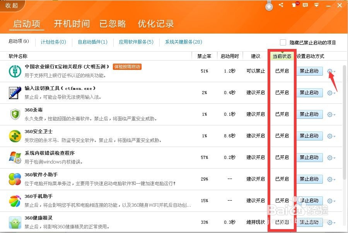Open gear settings for 中国农业银行K宝 row
348x233 pixels.
(331, 71)
